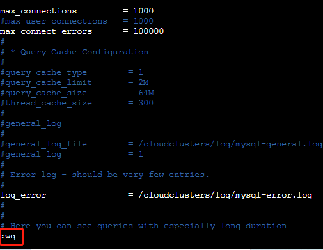
Task: Place cursor on first #general_log line
Action: 31,123
